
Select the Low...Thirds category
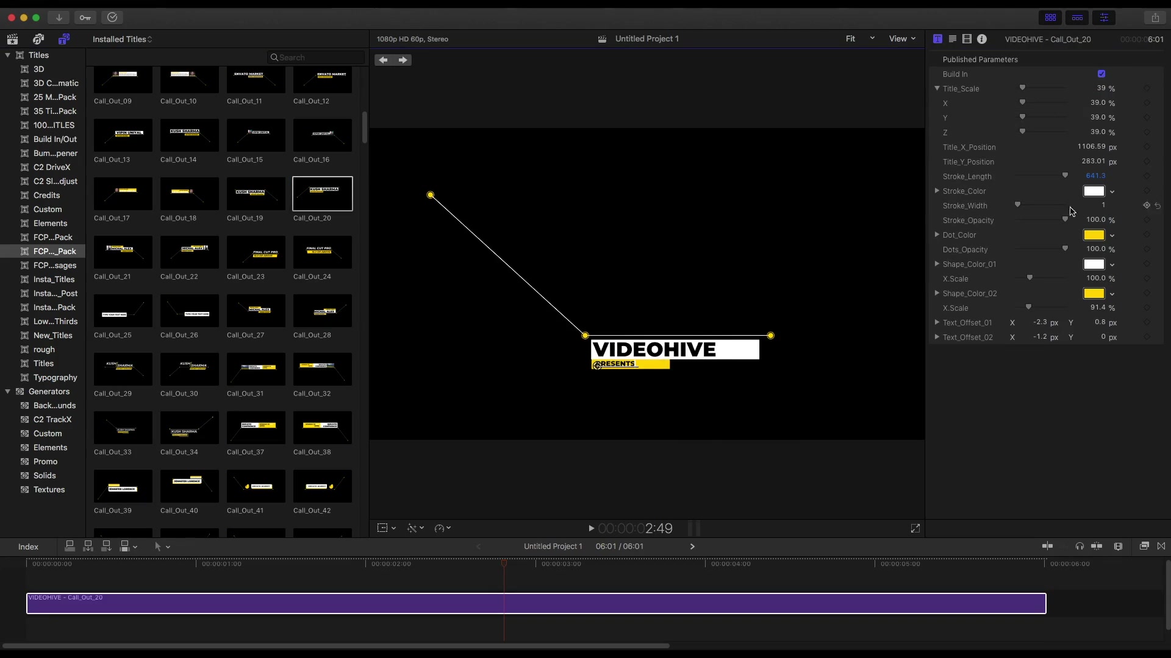(55, 321)
